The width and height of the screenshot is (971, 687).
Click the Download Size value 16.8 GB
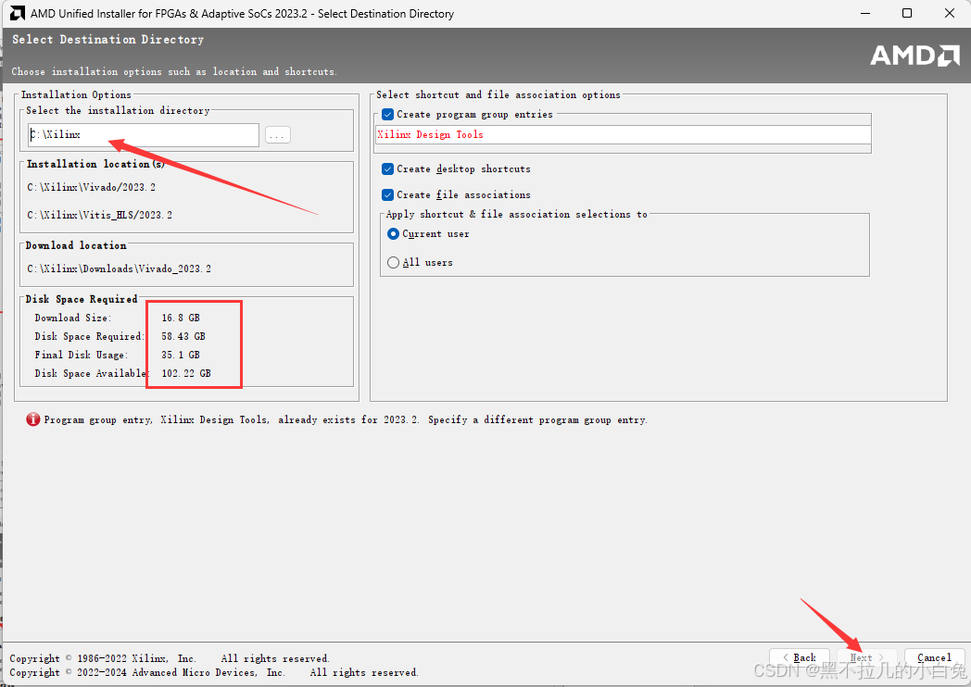tap(181, 318)
